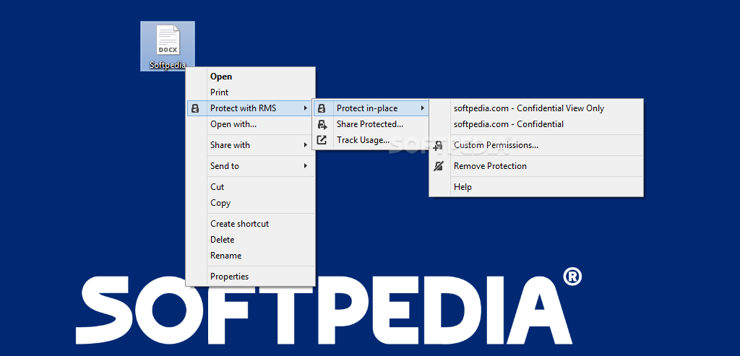Choose Open with... menu entry

(250, 124)
